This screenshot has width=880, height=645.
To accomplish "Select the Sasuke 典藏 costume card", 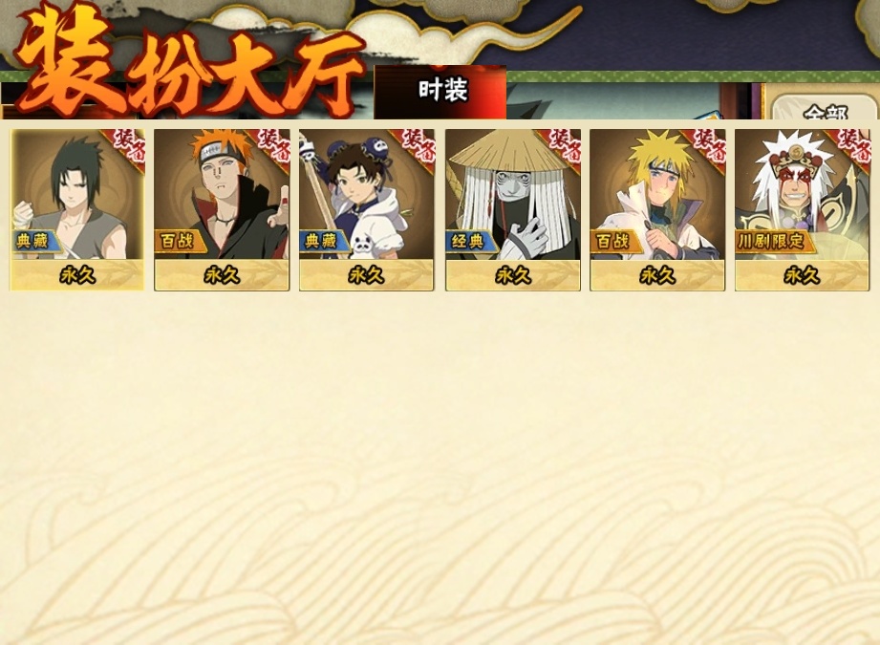I will pos(76,210).
